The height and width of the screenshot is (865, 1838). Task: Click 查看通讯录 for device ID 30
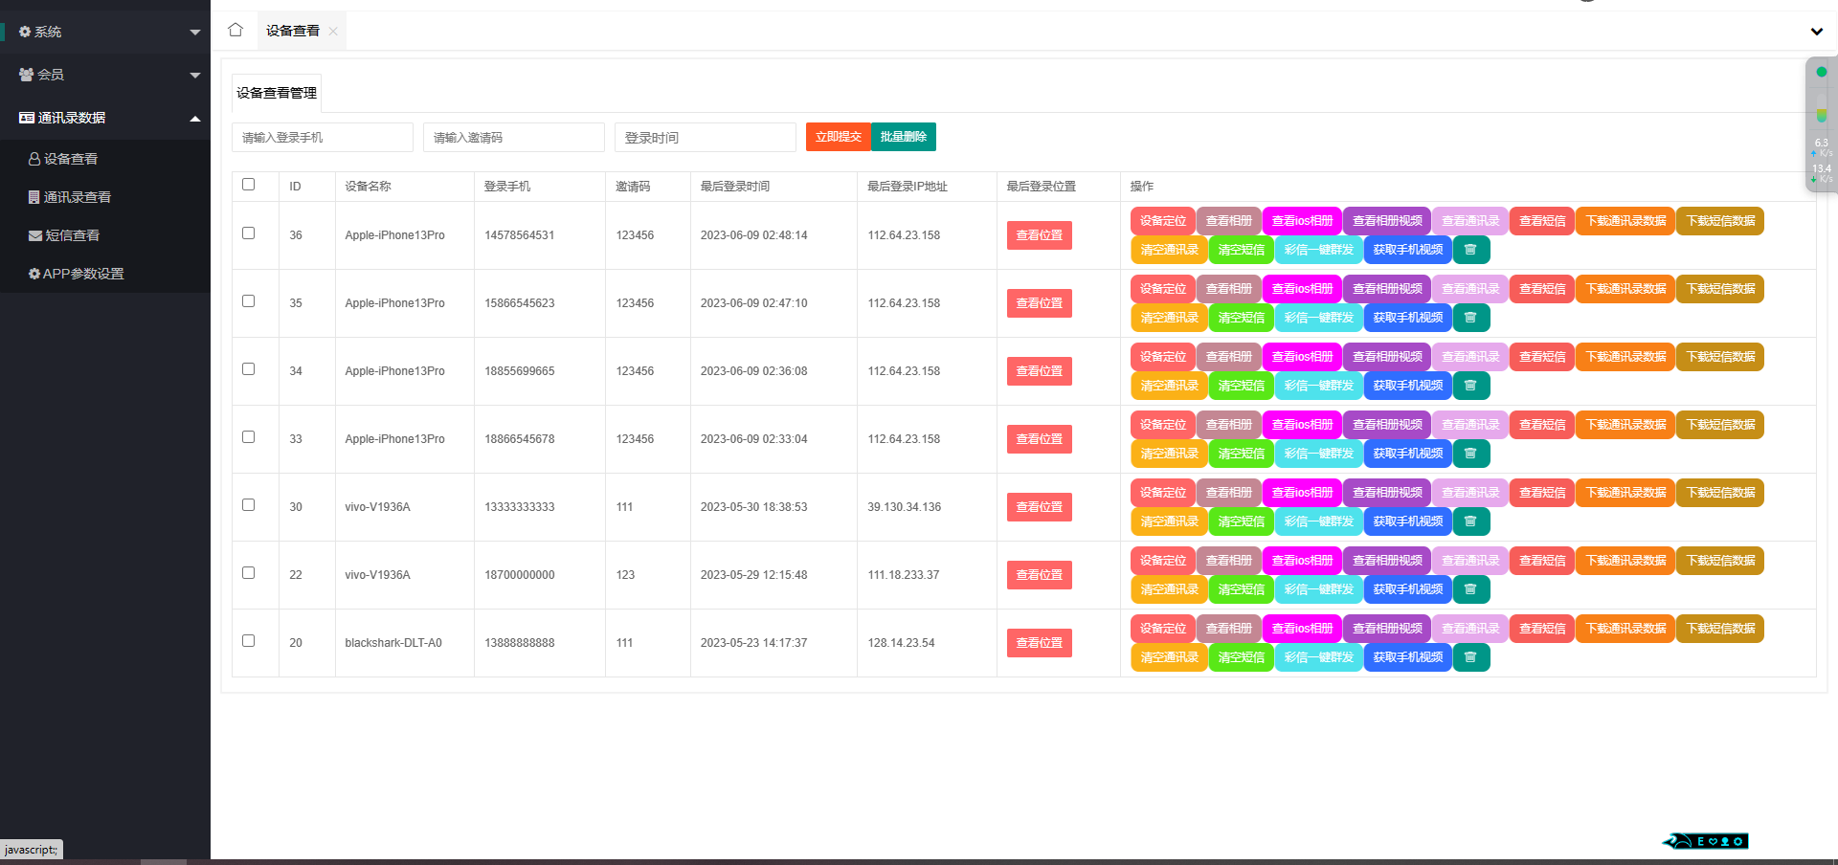pos(1470,493)
